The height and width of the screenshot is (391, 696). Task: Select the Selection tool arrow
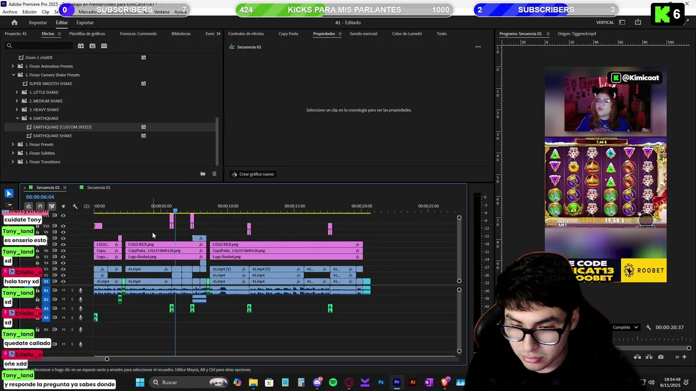pyautogui.click(x=9, y=193)
